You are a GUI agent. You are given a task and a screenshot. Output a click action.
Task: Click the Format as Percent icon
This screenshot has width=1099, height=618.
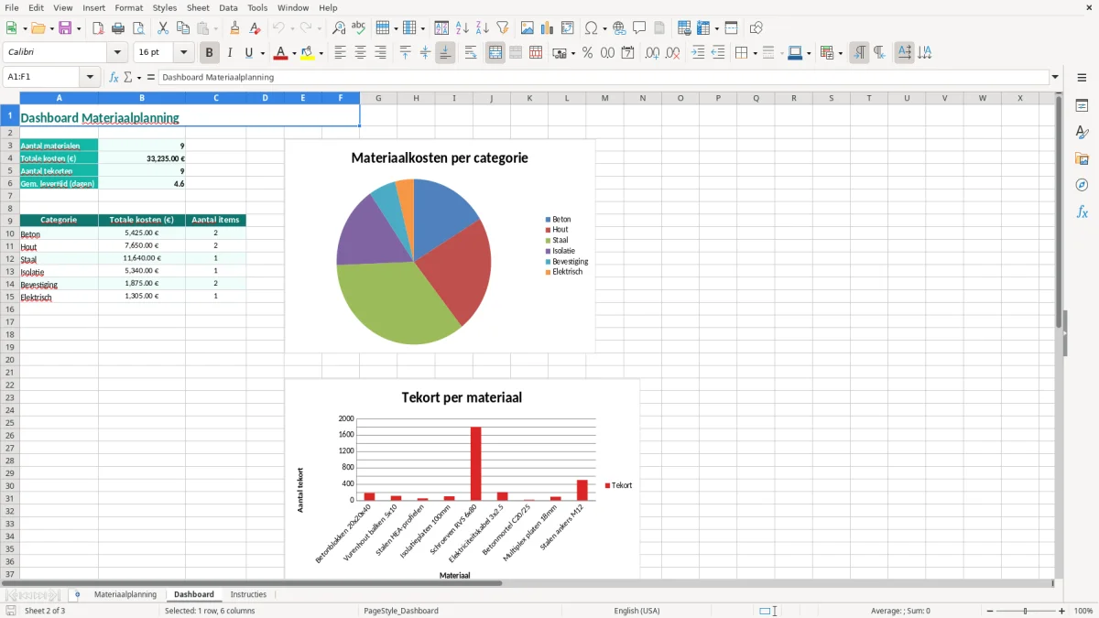[588, 53]
